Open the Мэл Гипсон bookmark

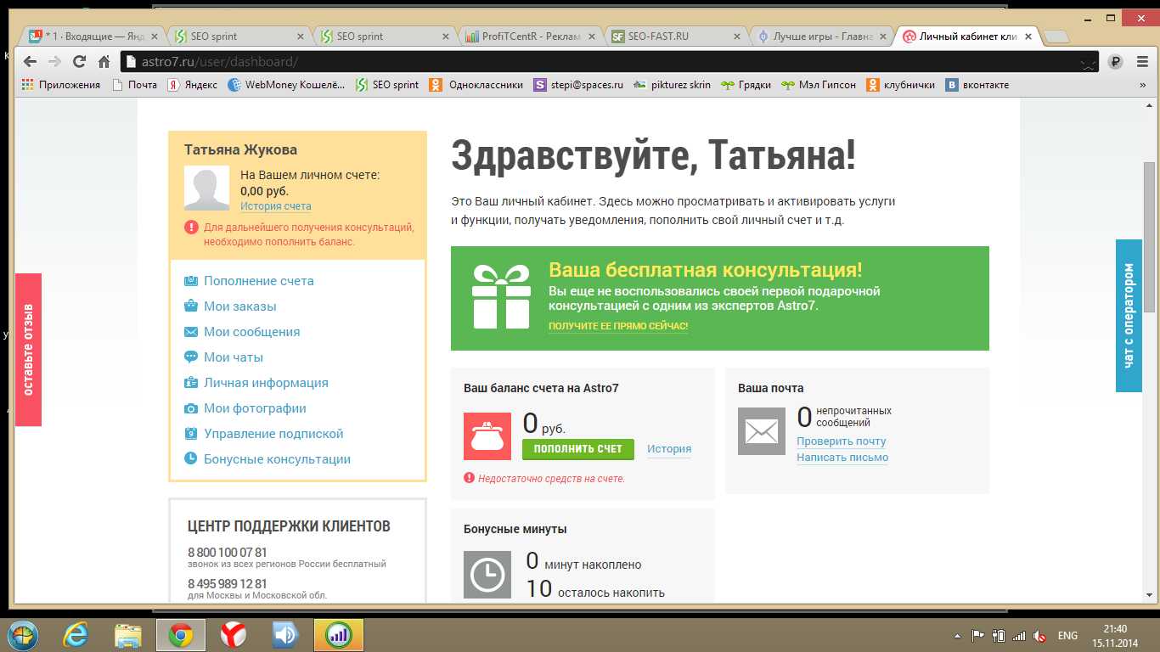(x=819, y=85)
